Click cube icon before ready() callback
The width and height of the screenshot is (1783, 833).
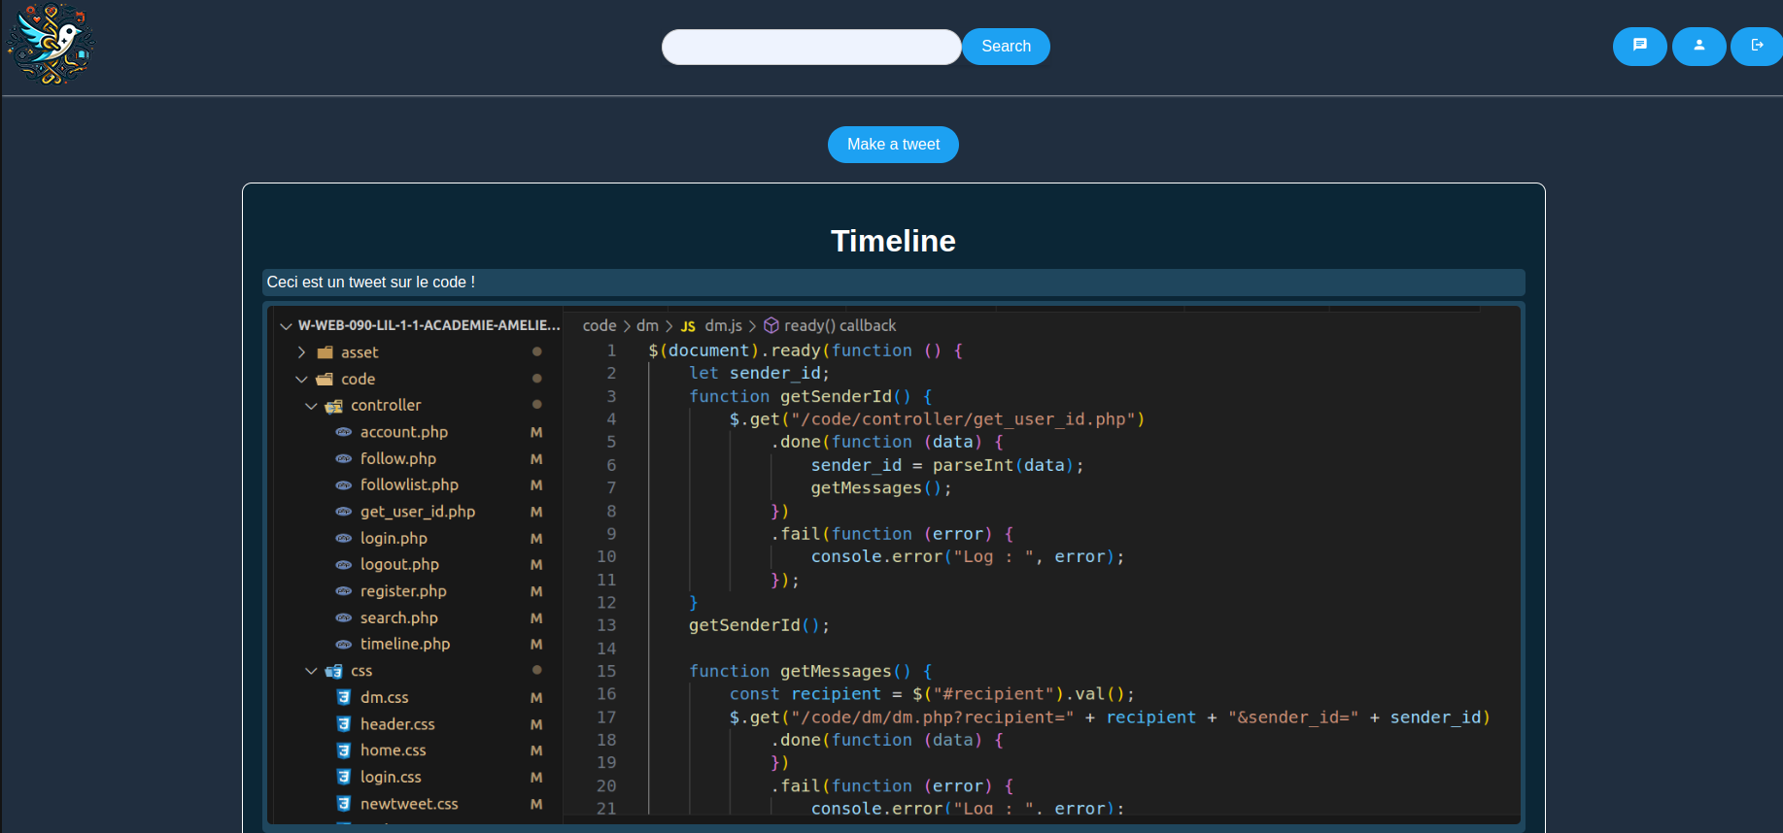click(771, 325)
